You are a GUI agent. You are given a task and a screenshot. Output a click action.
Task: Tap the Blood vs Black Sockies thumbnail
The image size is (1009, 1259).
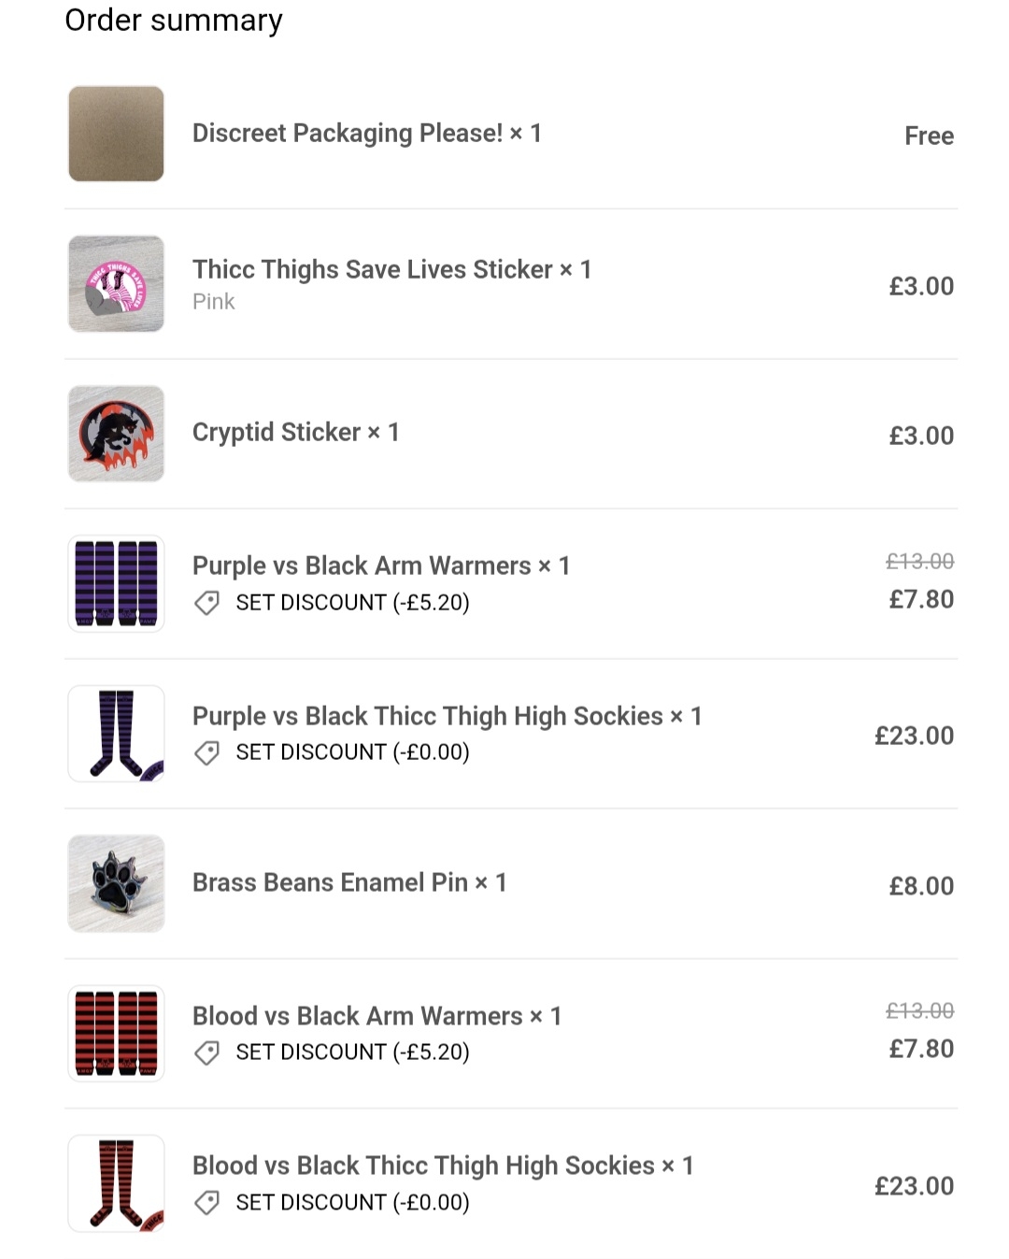pos(116,1183)
